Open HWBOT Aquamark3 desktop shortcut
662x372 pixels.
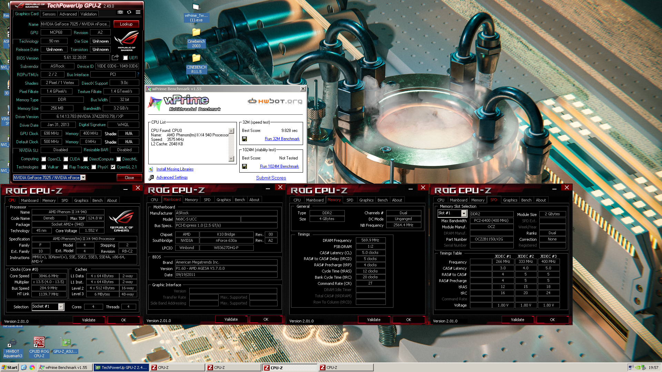tap(13, 348)
